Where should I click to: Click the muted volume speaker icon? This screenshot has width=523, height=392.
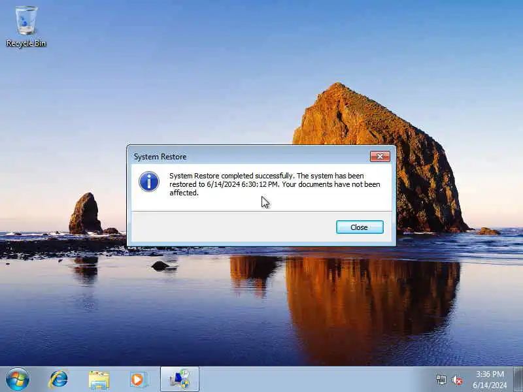[x=457, y=380]
